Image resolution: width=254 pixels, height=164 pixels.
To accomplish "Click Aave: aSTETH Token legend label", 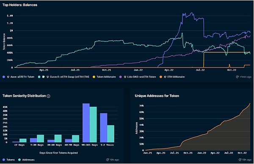I will [x=22, y=77].
